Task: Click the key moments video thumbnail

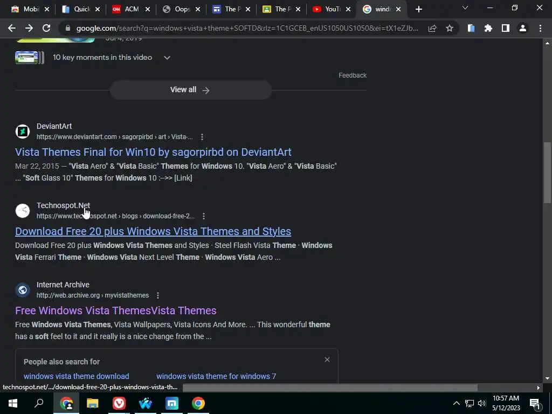Action: [30, 57]
